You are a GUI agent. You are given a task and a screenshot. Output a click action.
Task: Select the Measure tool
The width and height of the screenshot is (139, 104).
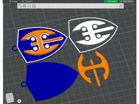104,6
